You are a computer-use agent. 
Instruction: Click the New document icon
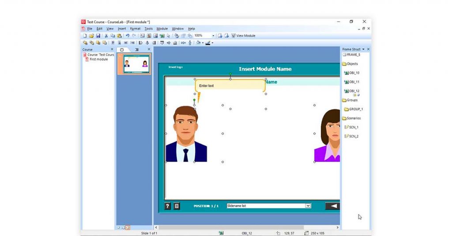point(85,36)
